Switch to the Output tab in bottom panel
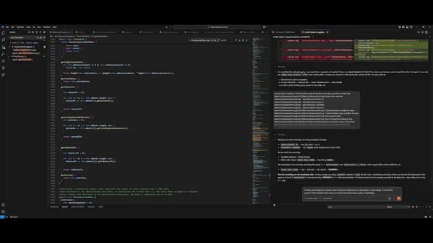 pyautogui.click(x=64, y=207)
